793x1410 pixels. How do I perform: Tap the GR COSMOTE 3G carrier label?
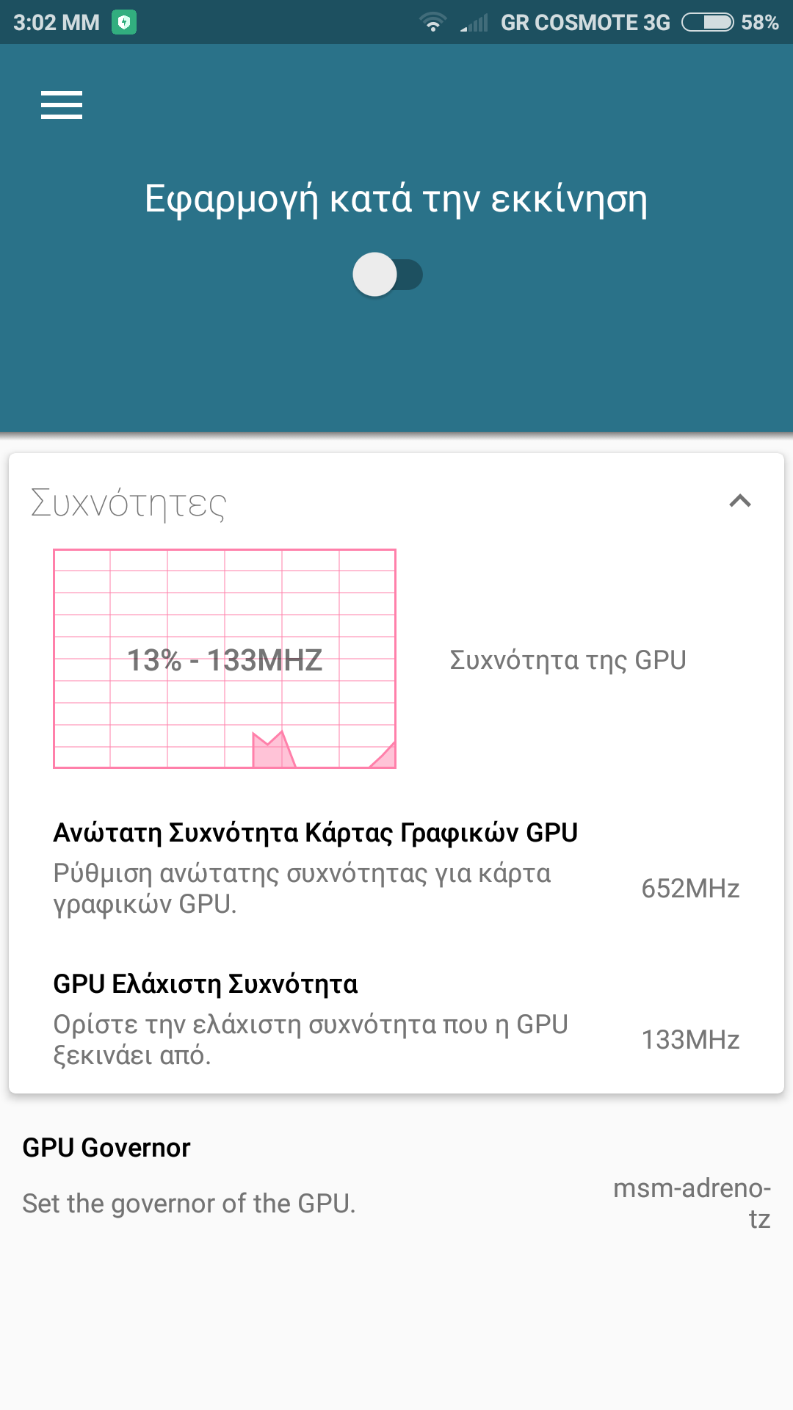[585, 23]
